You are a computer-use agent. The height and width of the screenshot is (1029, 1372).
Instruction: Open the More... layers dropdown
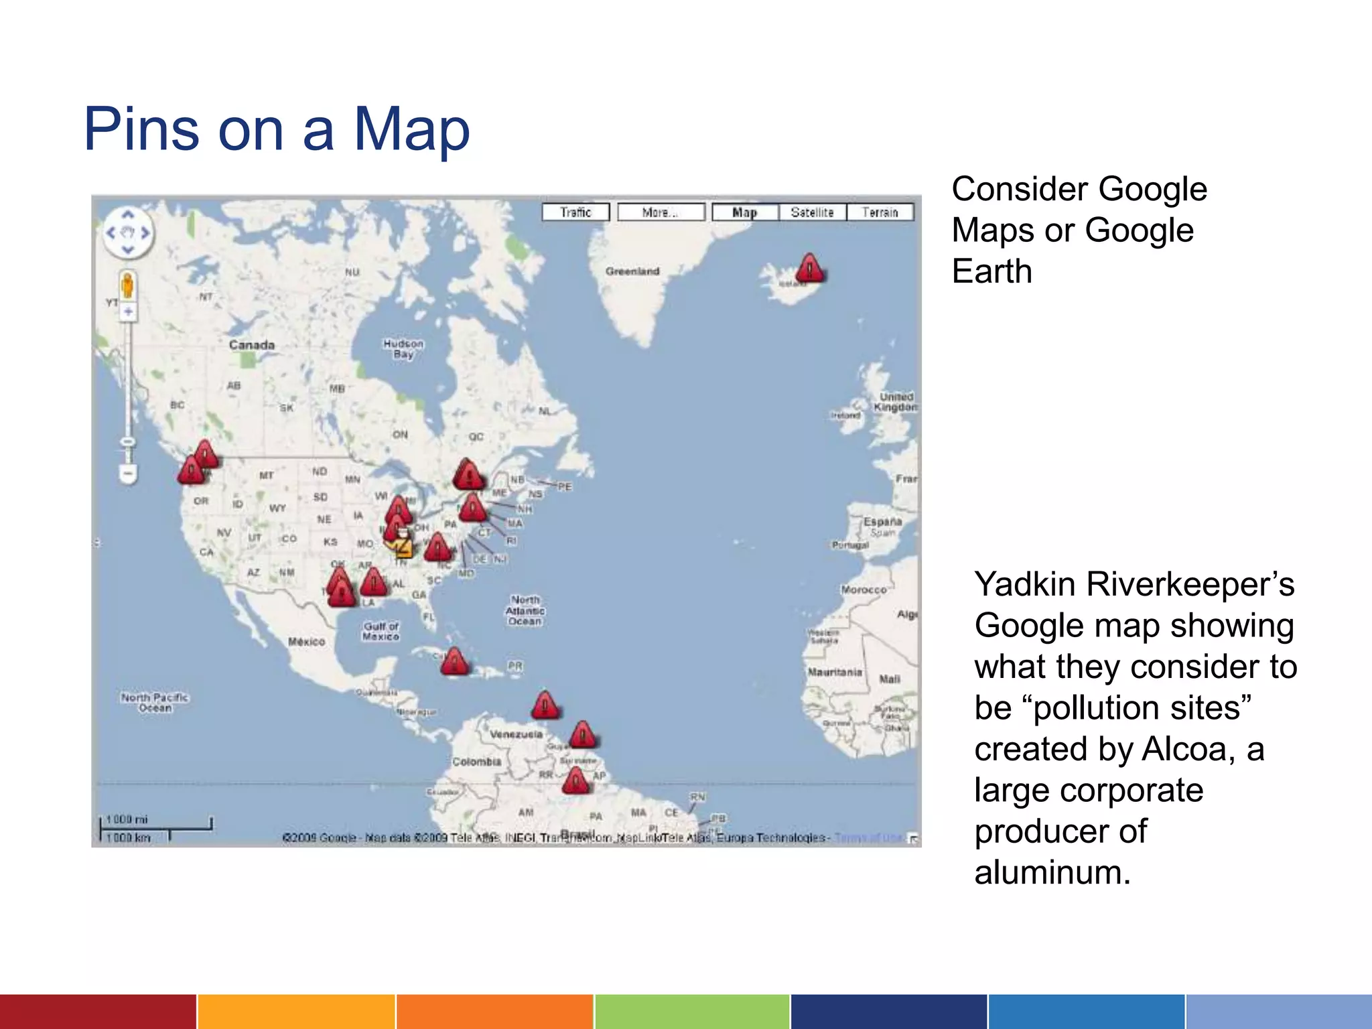[661, 212]
